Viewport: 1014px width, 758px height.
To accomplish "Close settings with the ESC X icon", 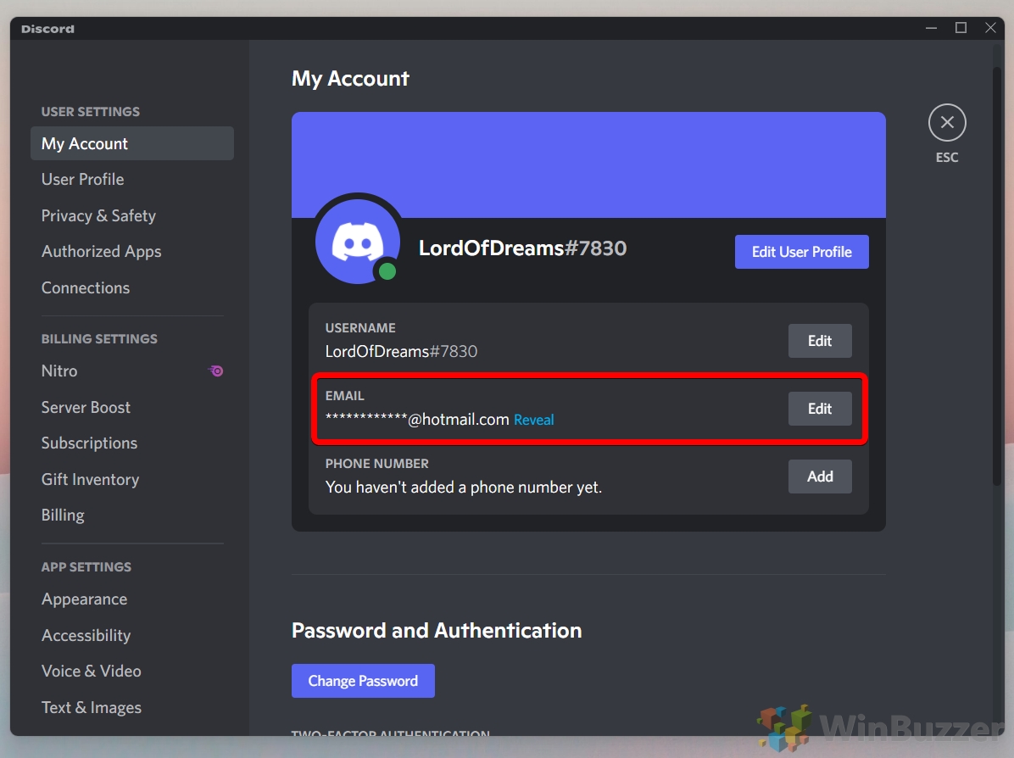I will (947, 122).
